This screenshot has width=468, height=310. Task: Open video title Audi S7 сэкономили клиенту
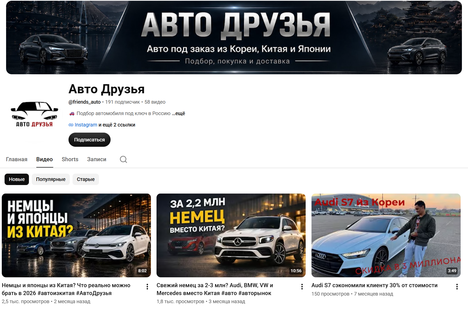(x=374, y=285)
